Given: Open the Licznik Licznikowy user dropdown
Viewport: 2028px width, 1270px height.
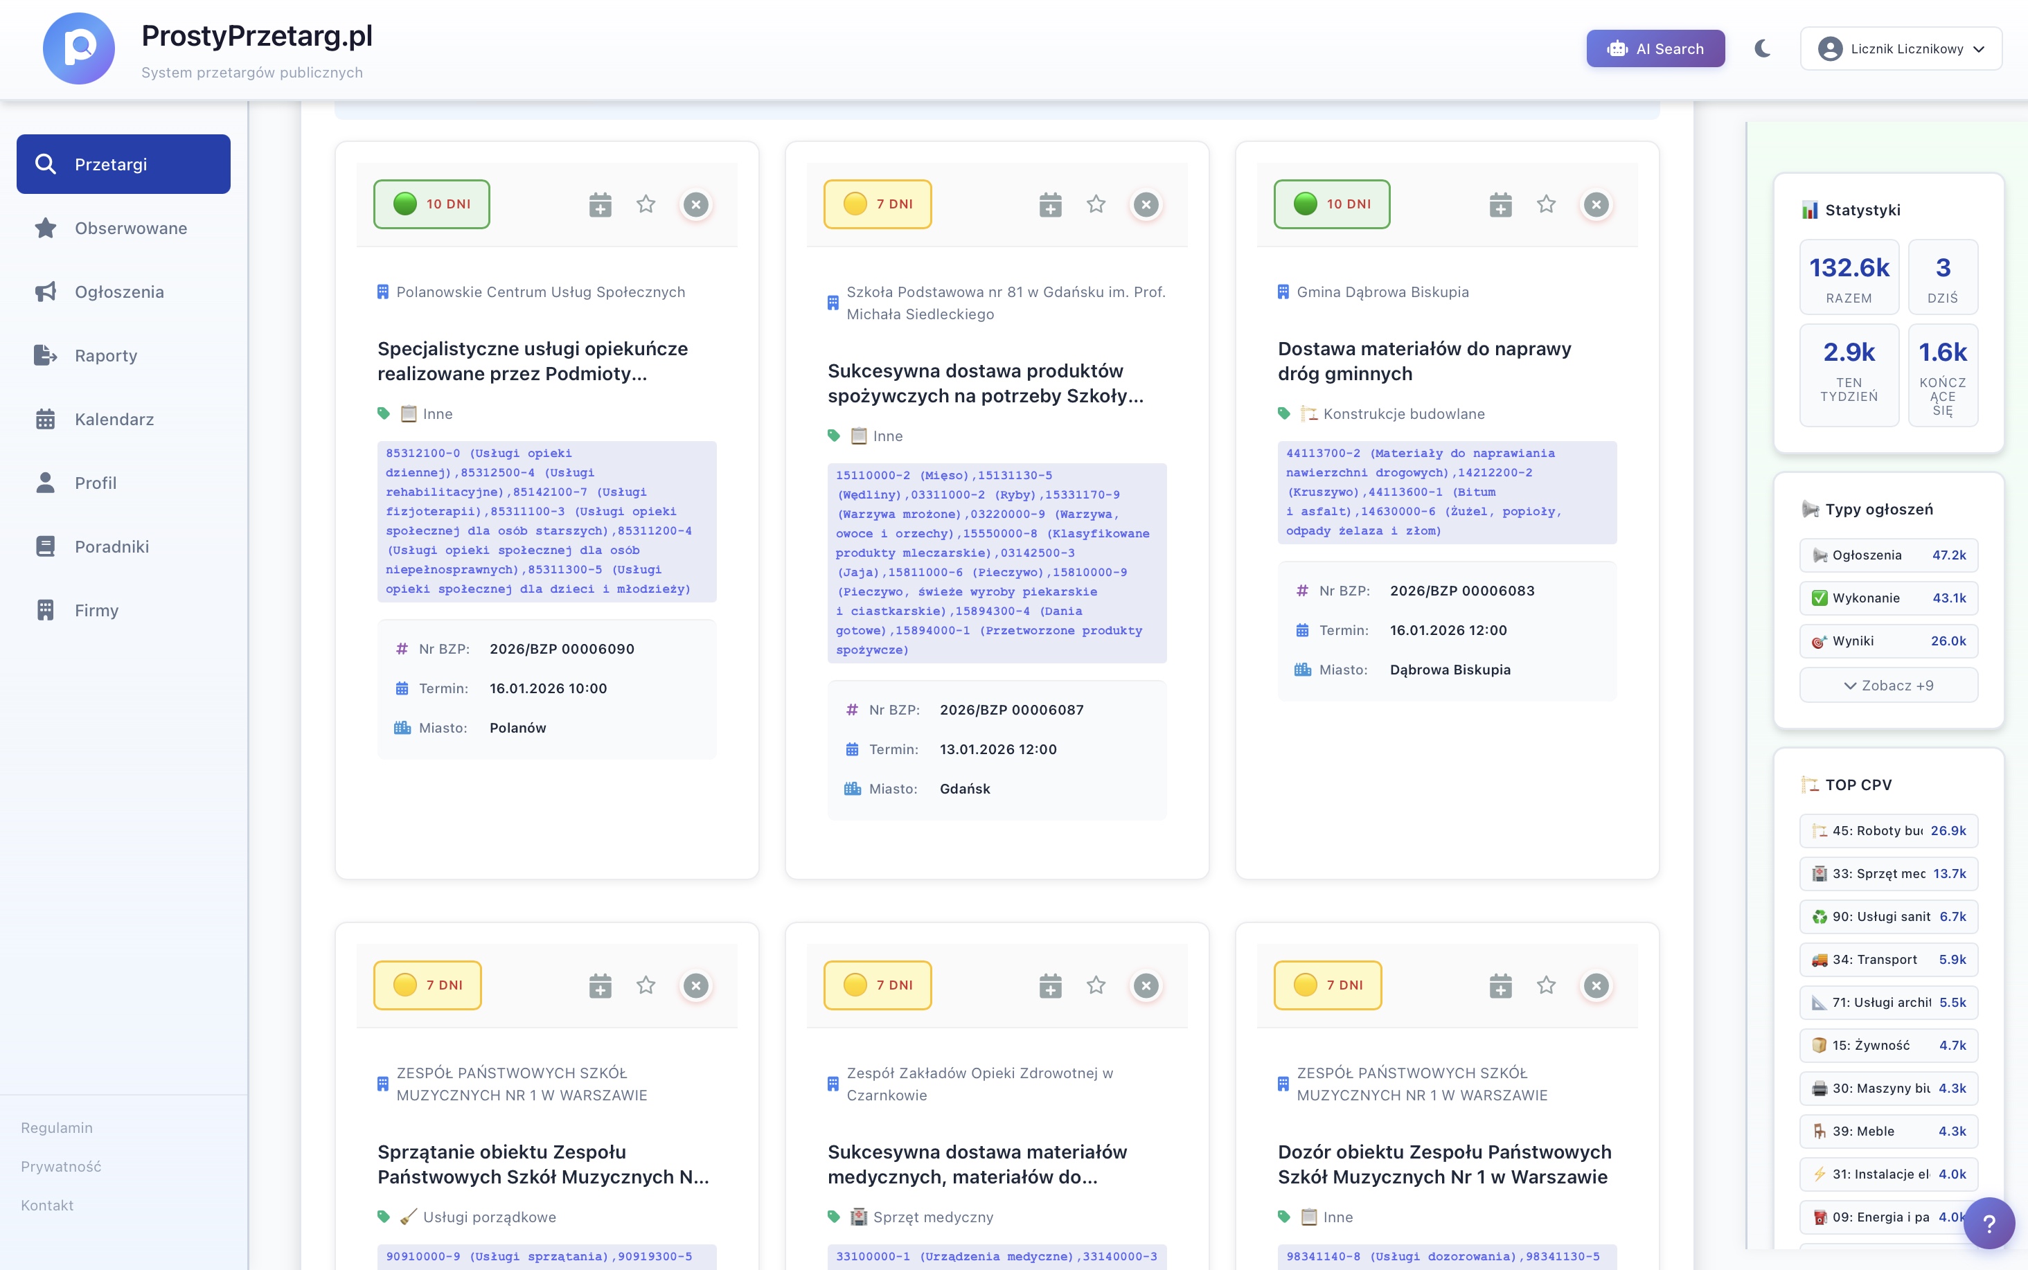Looking at the screenshot, I should click(x=1901, y=48).
